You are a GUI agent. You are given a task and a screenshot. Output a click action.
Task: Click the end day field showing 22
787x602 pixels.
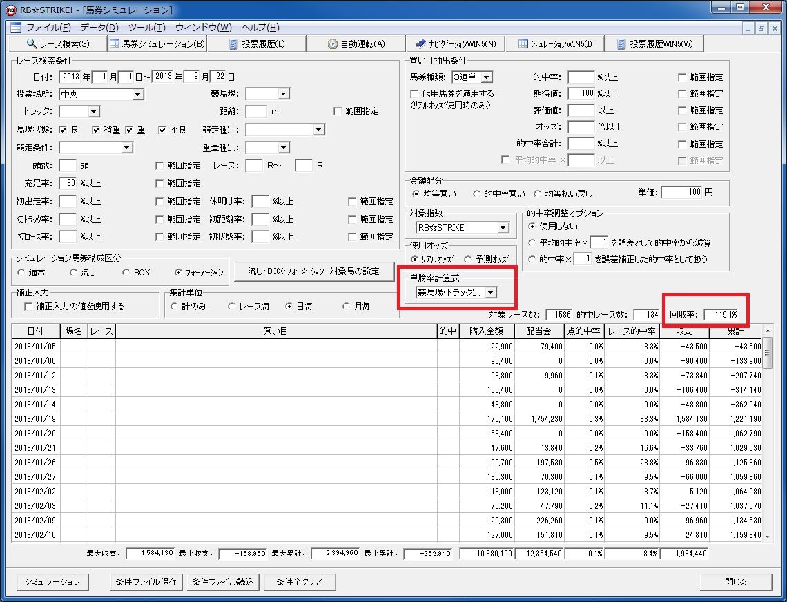(x=218, y=77)
